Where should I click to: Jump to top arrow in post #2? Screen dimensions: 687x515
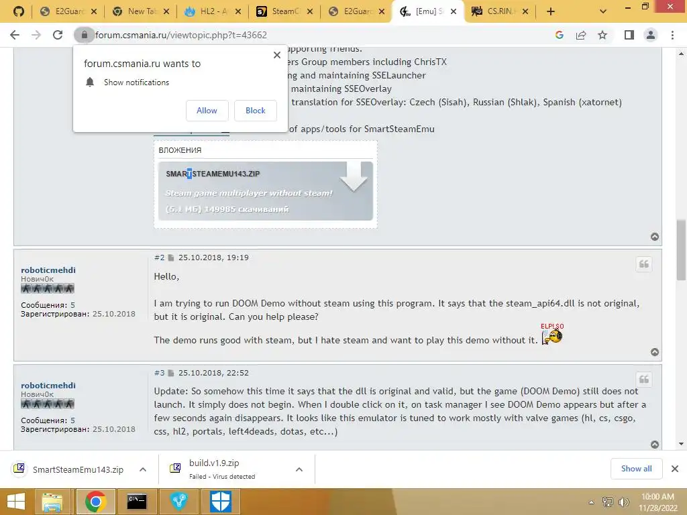pyautogui.click(x=655, y=352)
